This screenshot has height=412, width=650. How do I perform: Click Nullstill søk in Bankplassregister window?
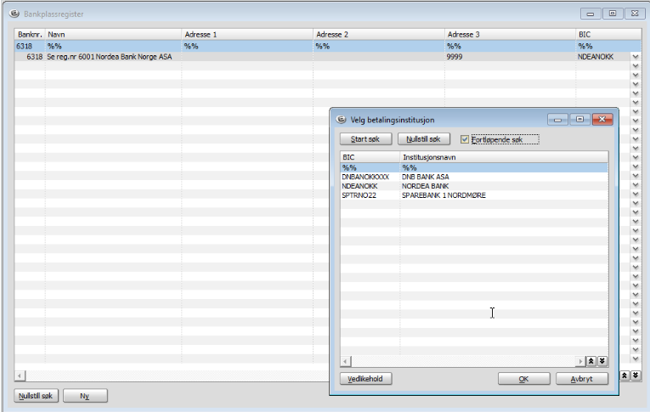click(x=36, y=395)
